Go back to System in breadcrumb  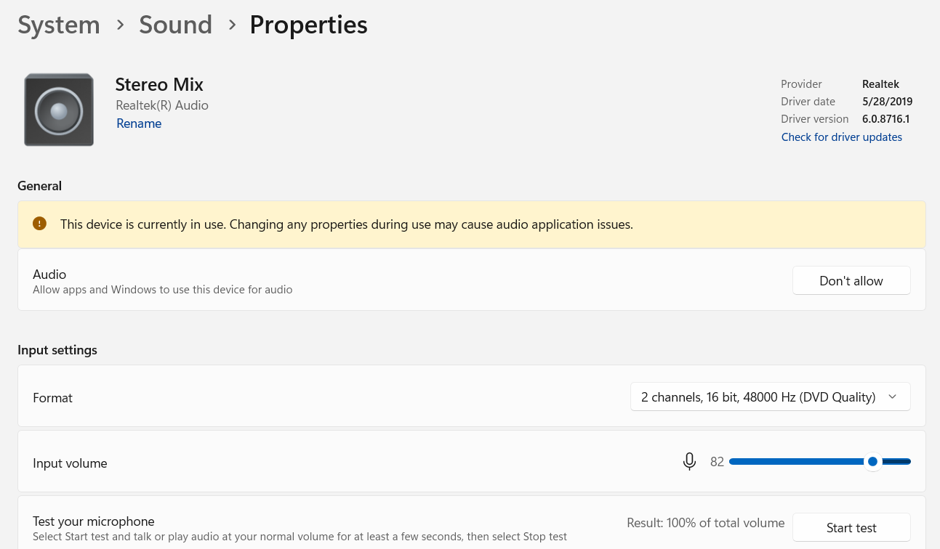pyautogui.click(x=59, y=25)
